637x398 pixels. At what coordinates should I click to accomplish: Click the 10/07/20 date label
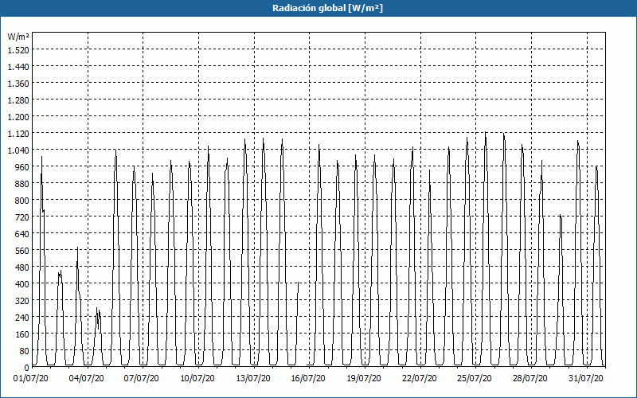click(197, 379)
